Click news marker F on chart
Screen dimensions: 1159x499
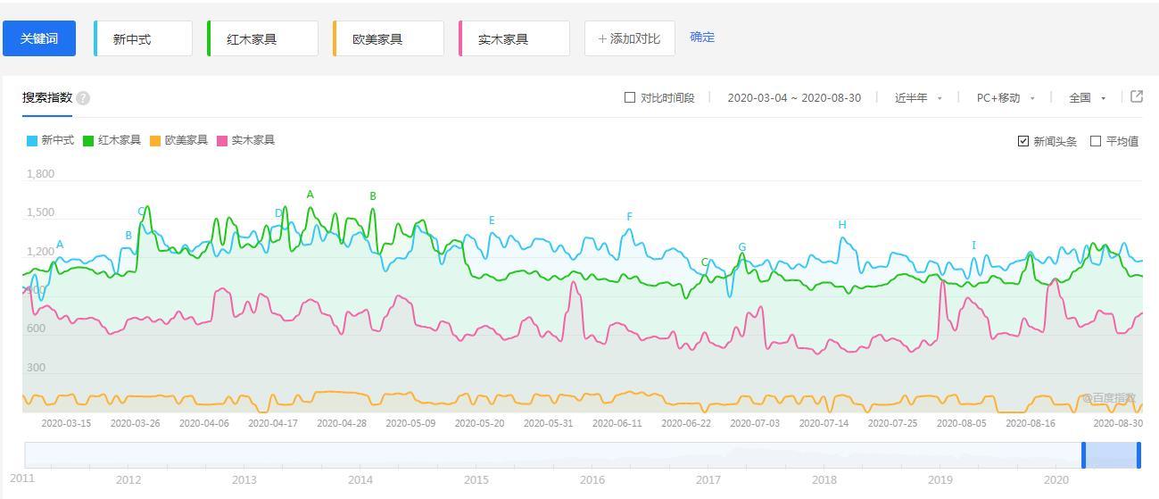point(629,217)
